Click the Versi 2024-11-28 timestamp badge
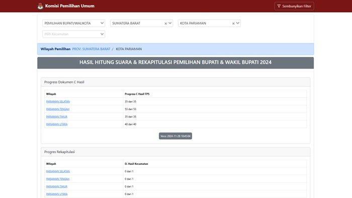The image size is (352, 198). [175, 136]
